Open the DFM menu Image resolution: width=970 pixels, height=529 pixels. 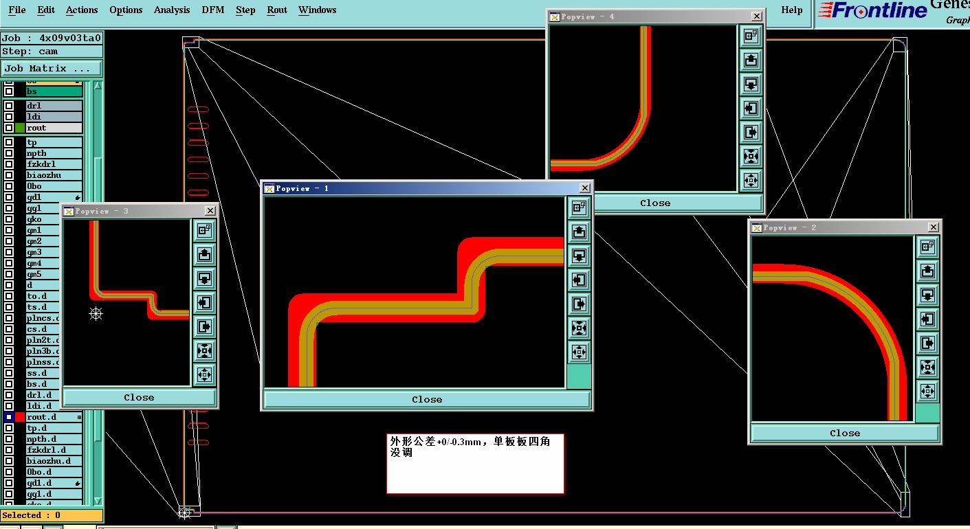(x=213, y=10)
